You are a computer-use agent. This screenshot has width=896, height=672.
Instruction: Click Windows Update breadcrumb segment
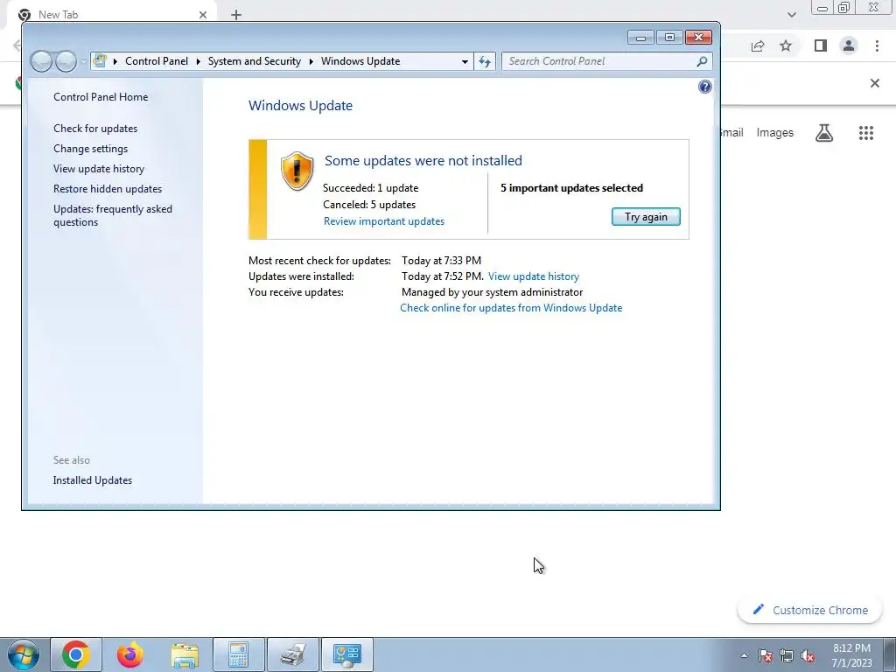click(x=360, y=61)
